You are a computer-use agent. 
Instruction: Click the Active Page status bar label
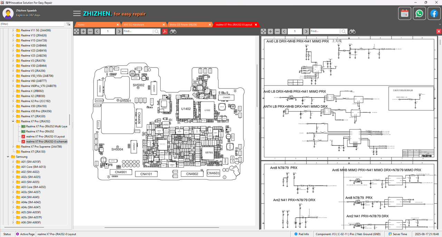pyautogui.click(x=25, y=234)
